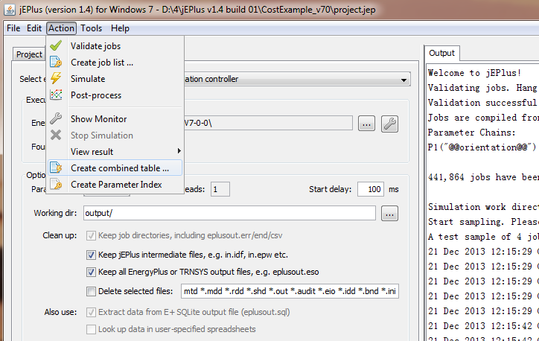539x341 pixels.
Task: Click the 'Parameter Chains:' output line
Action: click(x=472, y=133)
